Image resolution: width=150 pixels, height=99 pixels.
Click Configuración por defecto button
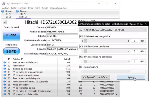pyautogui.click(x=96, y=77)
